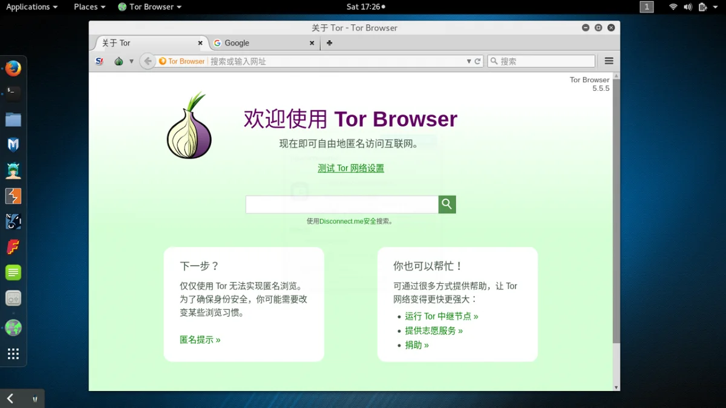Launch Burp Suite dock icon
Screen dimensions: 726x408
13,196
